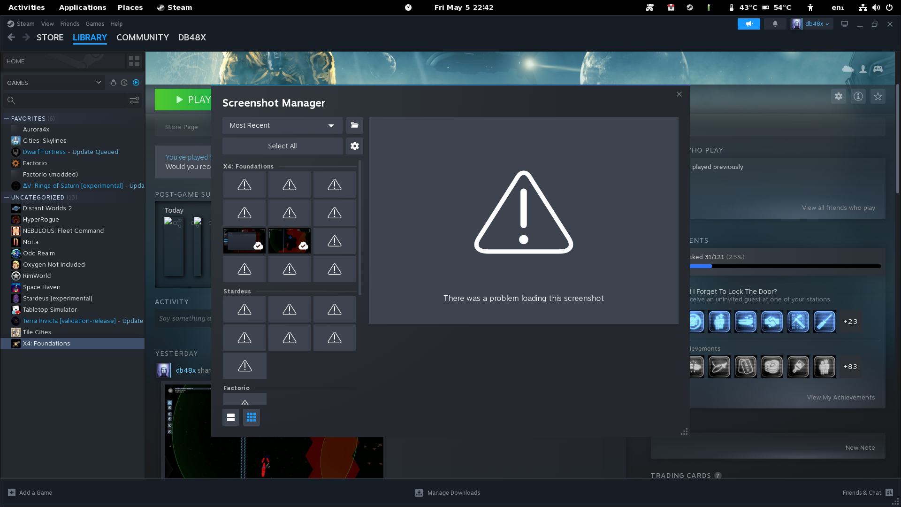Open the advanced library filter options

pyautogui.click(x=134, y=100)
